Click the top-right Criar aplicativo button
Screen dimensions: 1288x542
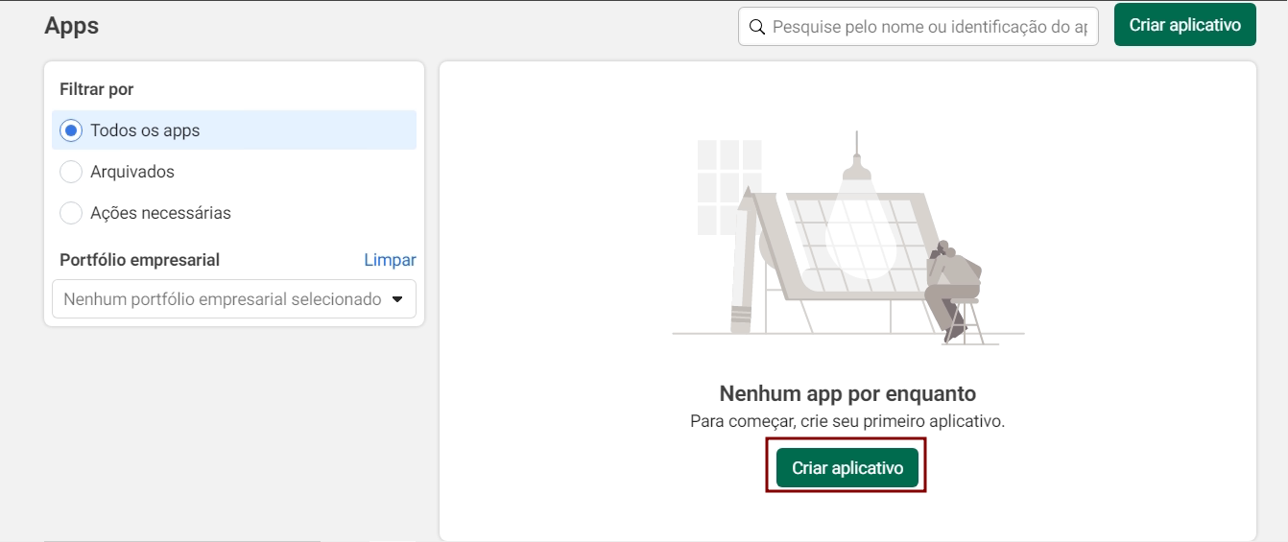(1184, 25)
